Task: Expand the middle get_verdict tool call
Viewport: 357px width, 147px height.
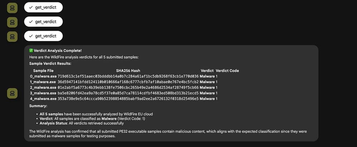Action: point(43,21)
